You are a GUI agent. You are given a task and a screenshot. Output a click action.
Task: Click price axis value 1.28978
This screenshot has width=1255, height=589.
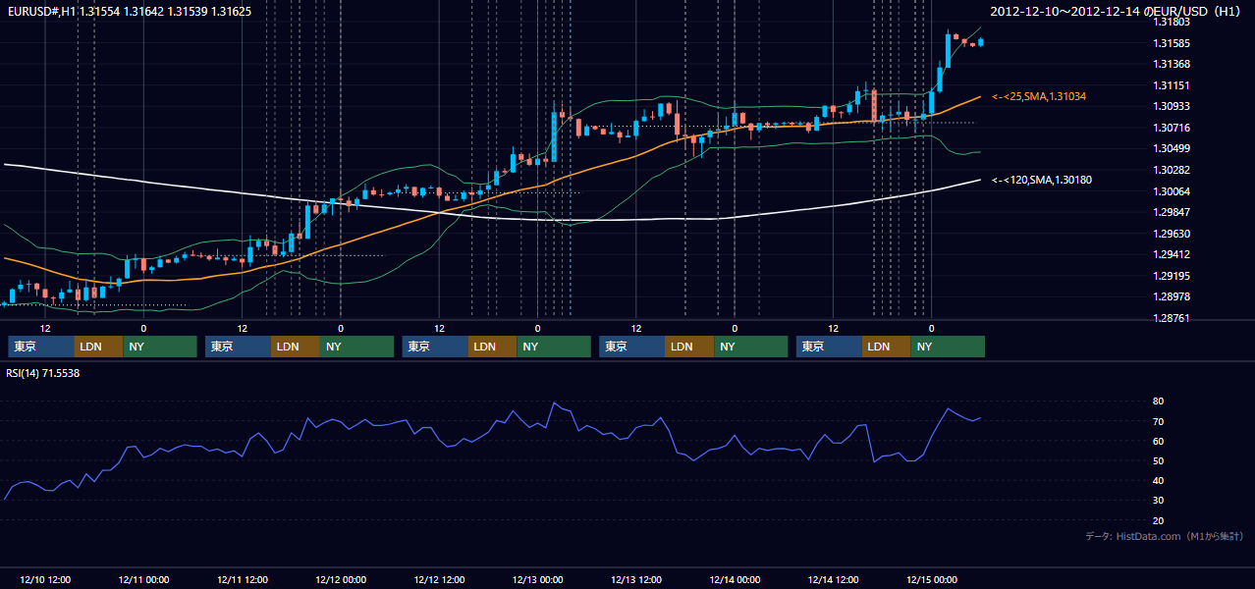pos(1172,296)
